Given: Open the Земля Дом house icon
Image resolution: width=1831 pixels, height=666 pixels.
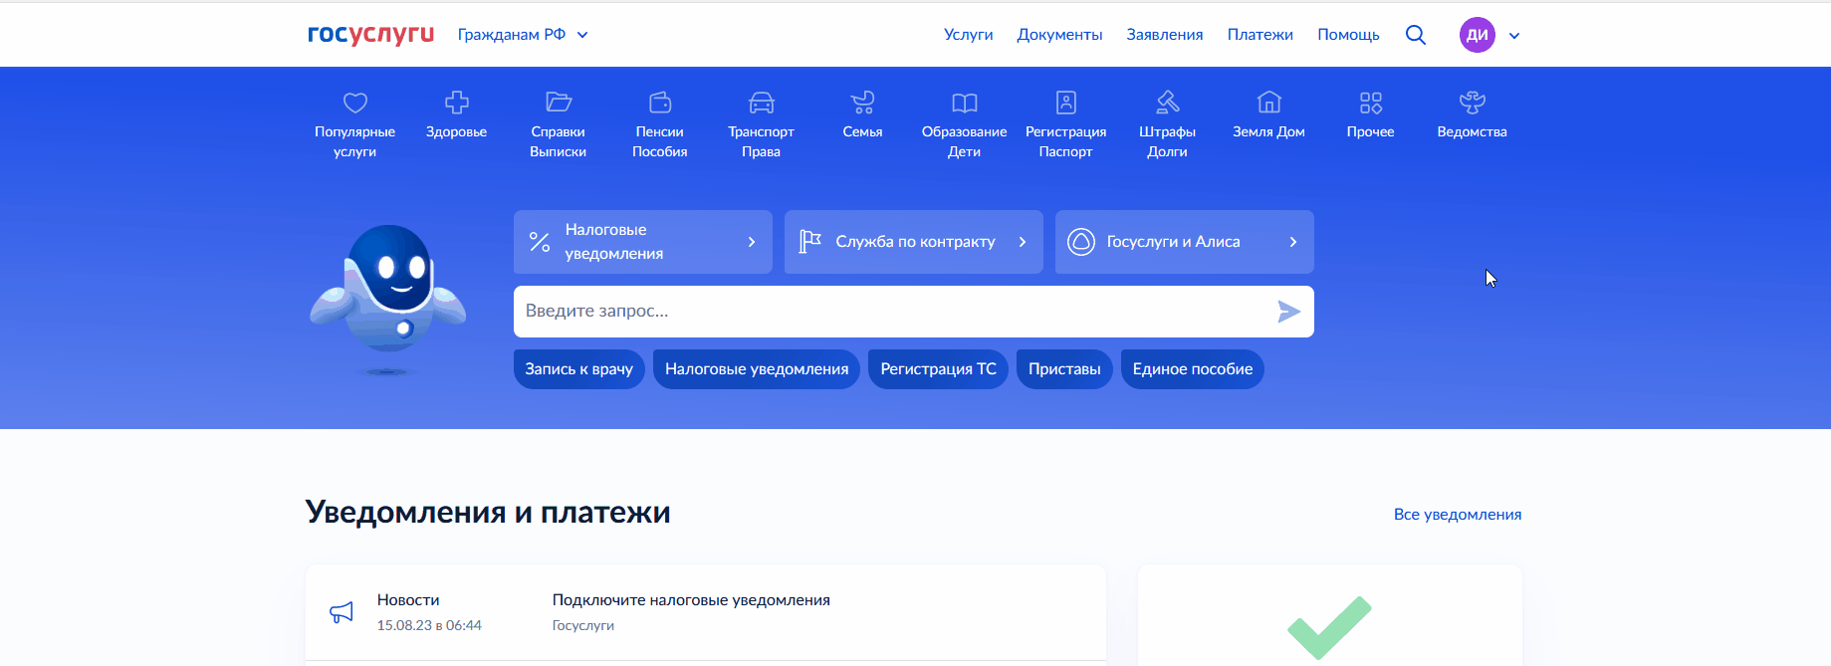Looking at the screenshot, I should 1268,103.
